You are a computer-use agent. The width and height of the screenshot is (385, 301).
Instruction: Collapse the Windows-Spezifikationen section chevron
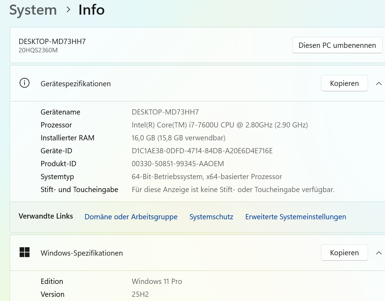(379, 253)
